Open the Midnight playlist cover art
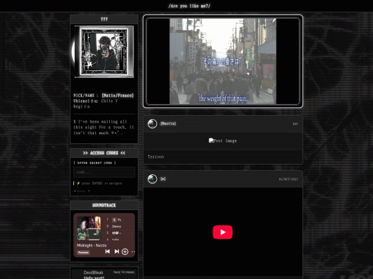The width and height of the screenshot is (373, 279). (88, 228)
